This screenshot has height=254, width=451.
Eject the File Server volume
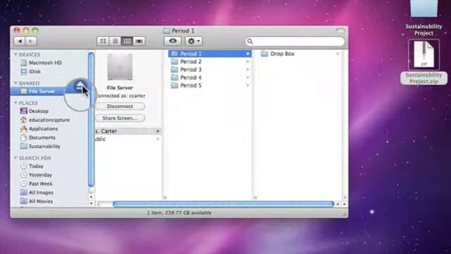coord(80,86)
